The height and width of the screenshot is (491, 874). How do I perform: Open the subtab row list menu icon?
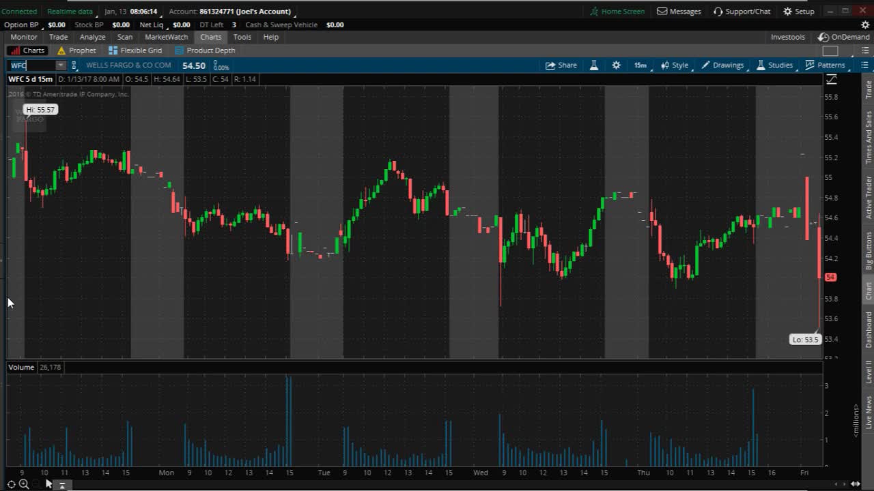864,50
